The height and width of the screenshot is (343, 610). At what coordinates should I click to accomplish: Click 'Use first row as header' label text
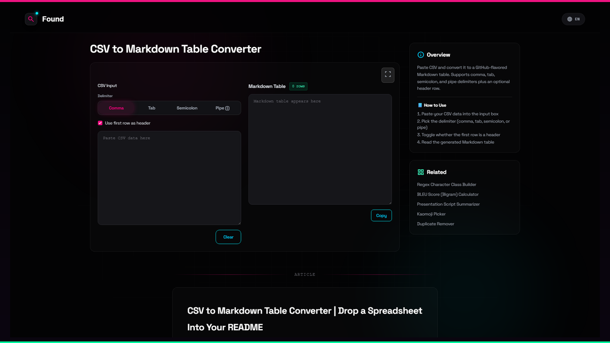128,123
